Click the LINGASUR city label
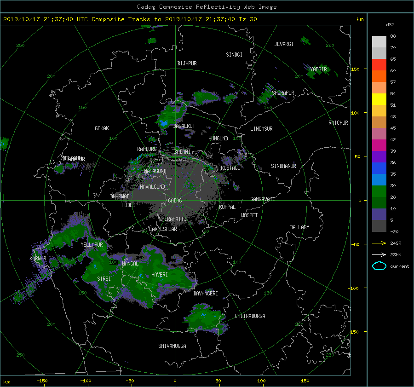Image resolution: width=414 pixels, height=387 pixels. pyautogui.click(x=261, y=129)
